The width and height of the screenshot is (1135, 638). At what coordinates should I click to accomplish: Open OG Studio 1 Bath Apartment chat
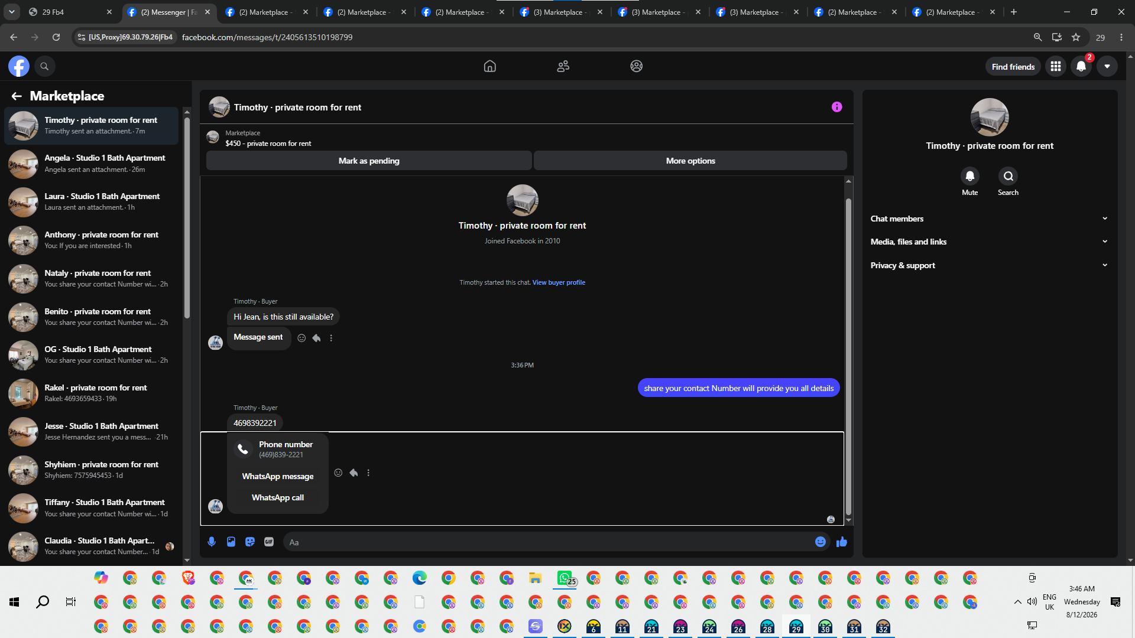coord(92,355)
